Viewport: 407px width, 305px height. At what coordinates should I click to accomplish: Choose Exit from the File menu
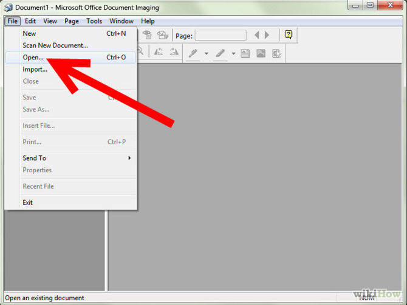pyautogui.click(x=70, y=203)
